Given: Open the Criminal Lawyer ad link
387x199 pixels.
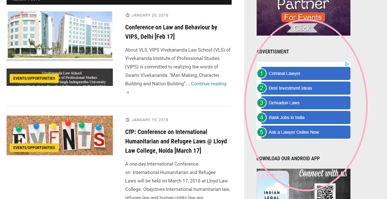Looking at the screenshot, I should (284, 74).
